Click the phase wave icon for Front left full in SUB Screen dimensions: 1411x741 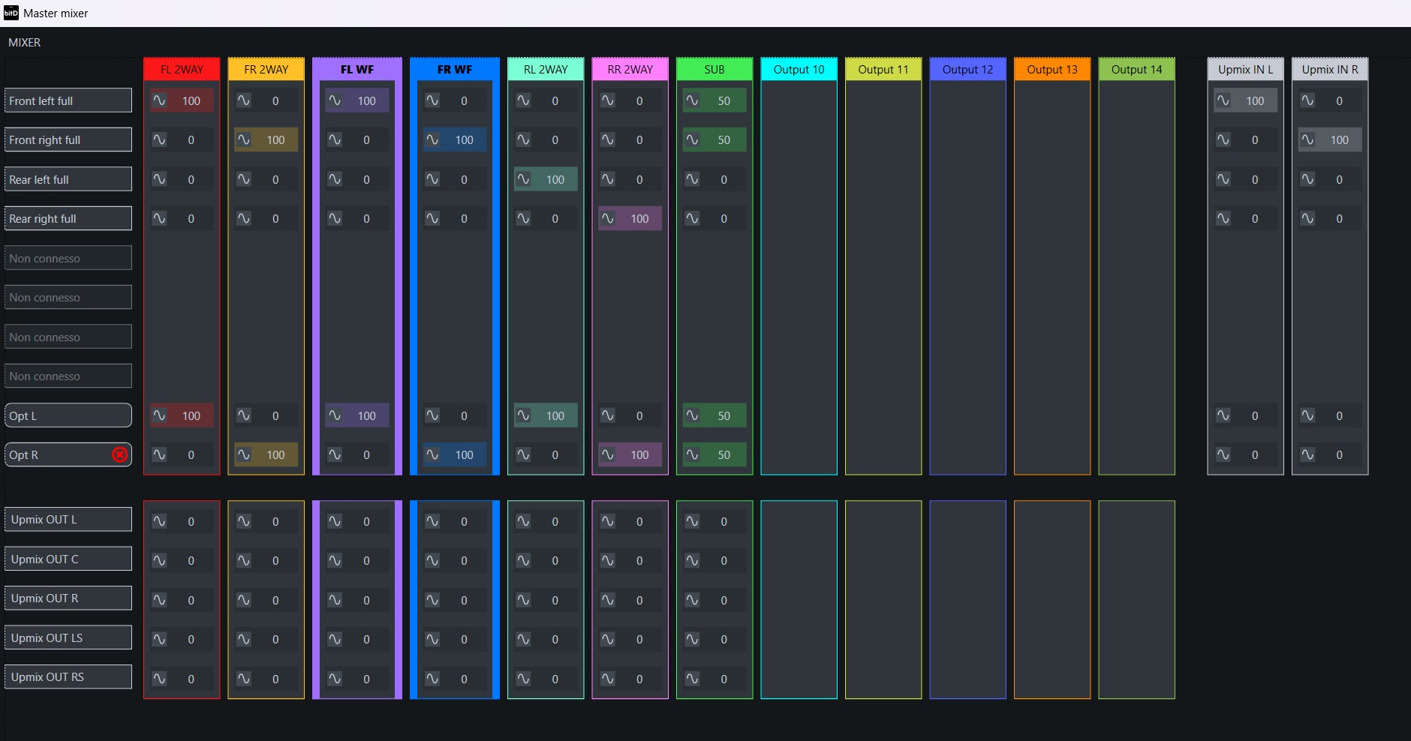click(x=692, y=100)
